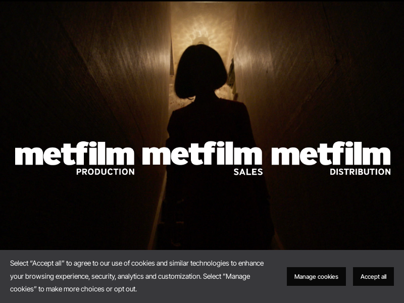This screenshot has width=404, height=303.
Task: Click the SALES label under the logo
Action: coord(248,172)
